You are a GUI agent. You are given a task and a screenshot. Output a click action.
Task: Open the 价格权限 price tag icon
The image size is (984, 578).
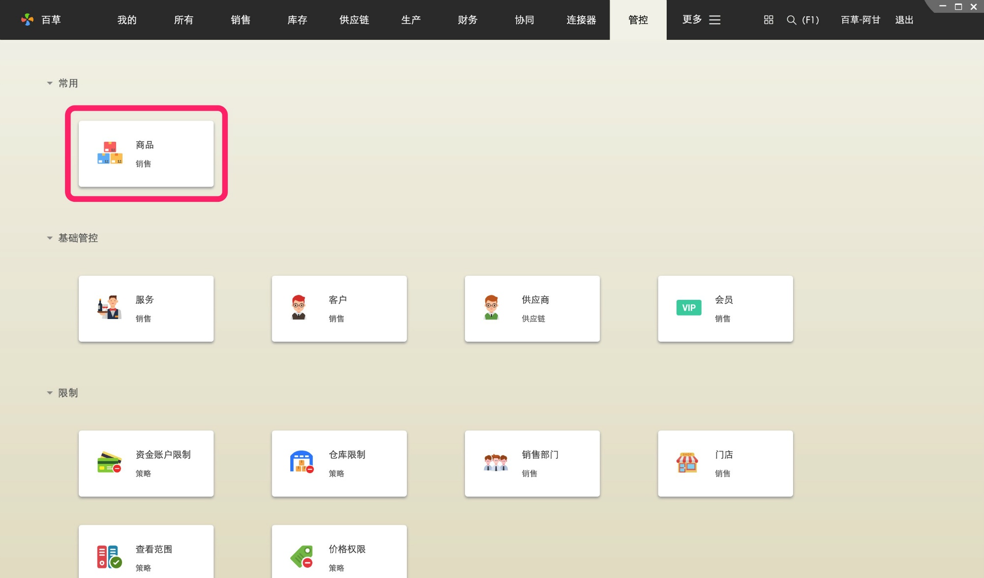[302, 557]
